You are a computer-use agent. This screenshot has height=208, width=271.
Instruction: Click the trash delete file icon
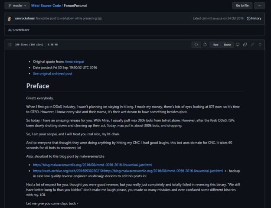click(260, 45)
